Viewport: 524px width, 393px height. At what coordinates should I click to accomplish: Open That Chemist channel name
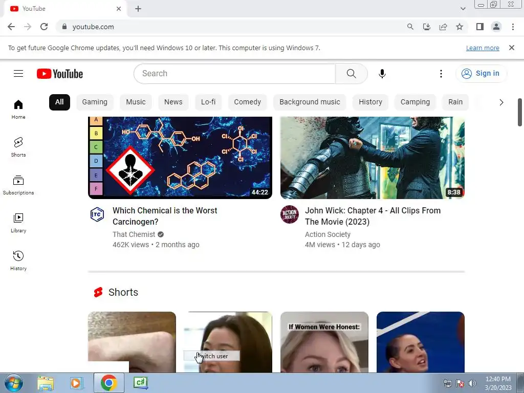[134, 234]
